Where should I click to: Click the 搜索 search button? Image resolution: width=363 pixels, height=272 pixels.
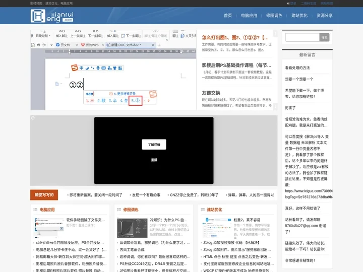(324, 37)
